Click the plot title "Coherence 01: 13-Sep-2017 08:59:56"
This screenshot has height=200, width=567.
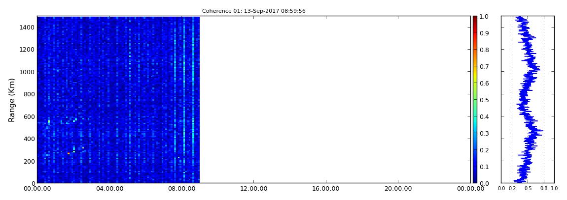(x=253, y=11)
